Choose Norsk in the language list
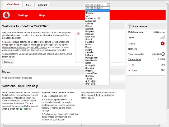Image resolution: width=169 pixels, height=127 pixels. pyautogui.click(x=97, y=63)
